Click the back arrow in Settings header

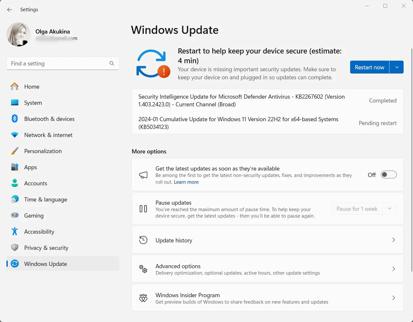(10, 10)
